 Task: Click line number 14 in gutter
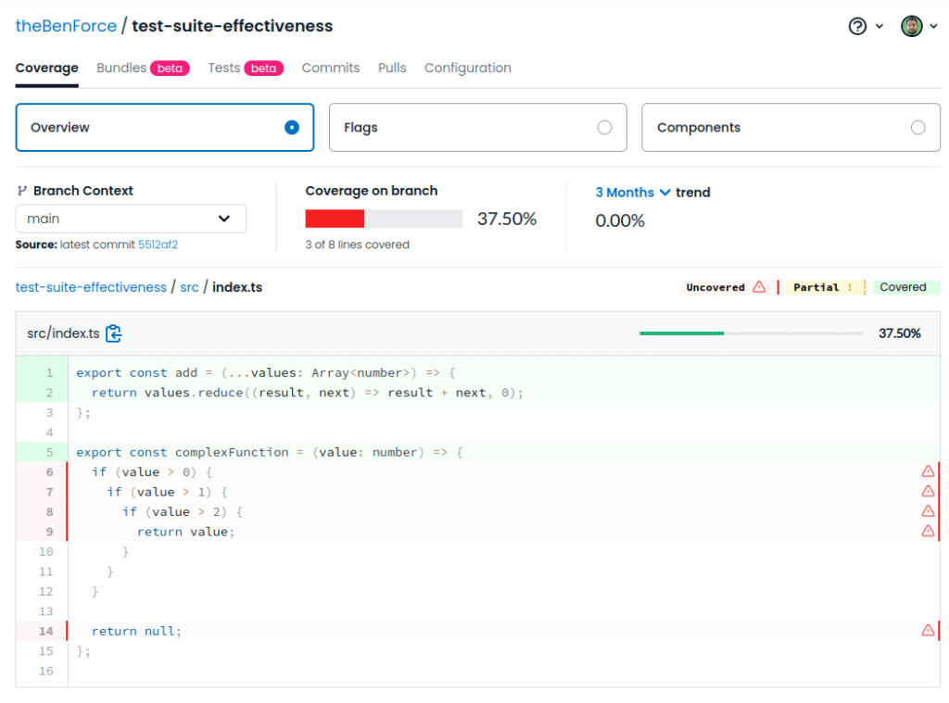coord(46,631)
